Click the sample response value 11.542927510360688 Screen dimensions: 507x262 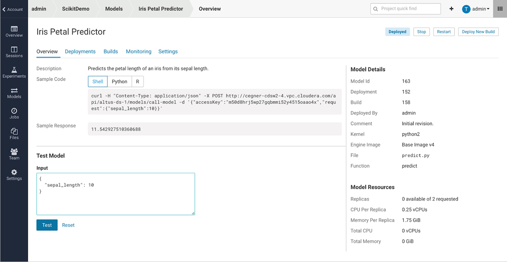click(x=116, y=129)
